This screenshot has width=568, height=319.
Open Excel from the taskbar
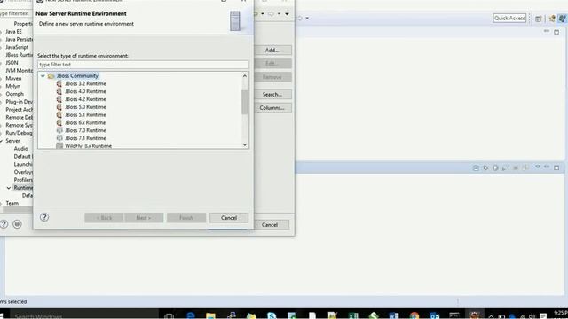353,315
